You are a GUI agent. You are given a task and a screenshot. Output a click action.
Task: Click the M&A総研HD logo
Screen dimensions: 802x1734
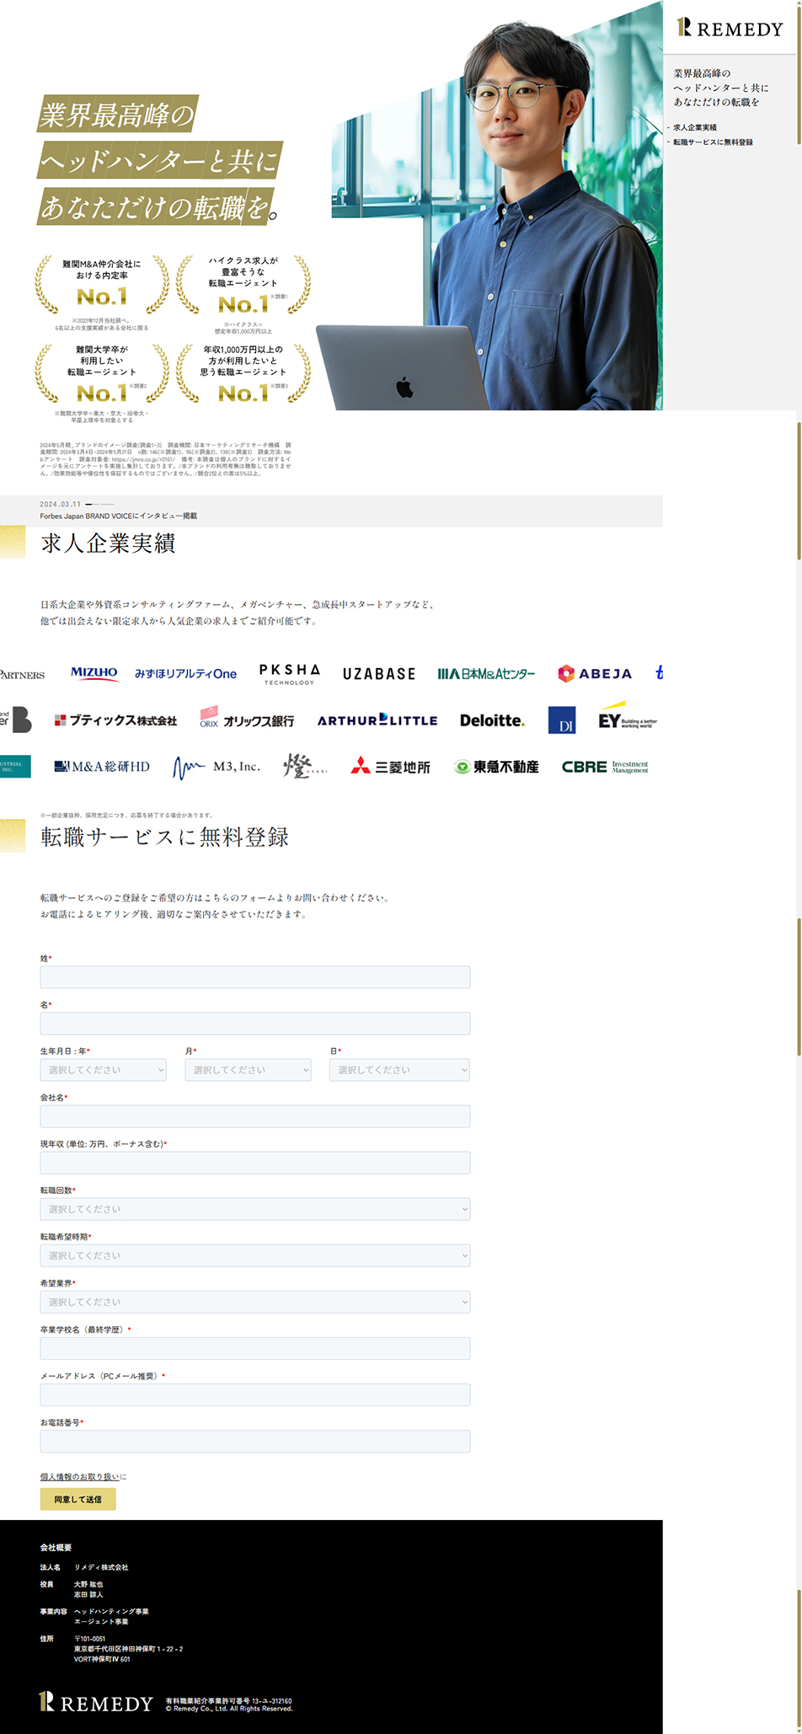[102, 767]
